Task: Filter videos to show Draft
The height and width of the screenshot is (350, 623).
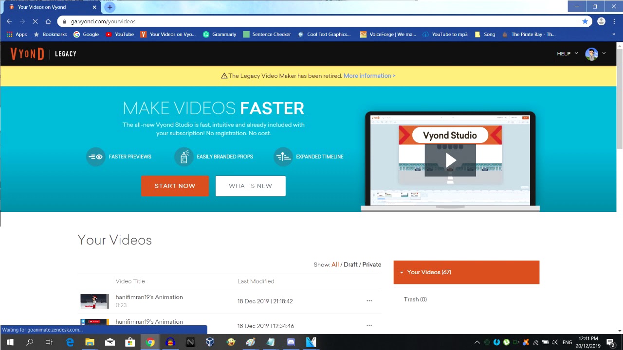Action: point(350,264)
